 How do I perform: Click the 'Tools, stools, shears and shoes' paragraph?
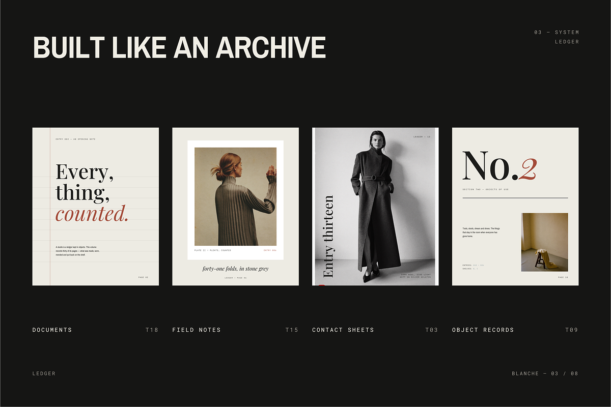[x=480, y=232]
